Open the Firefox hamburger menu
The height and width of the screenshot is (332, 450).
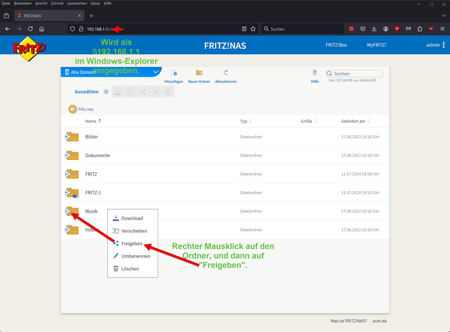pyautogui.click(x=443, y=29)
